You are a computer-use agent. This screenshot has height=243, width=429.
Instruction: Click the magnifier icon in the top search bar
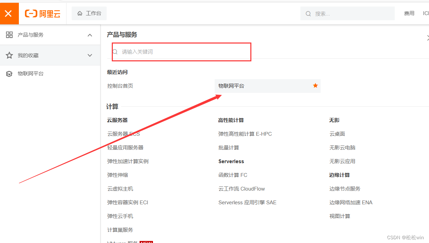[x=308, y=14]
